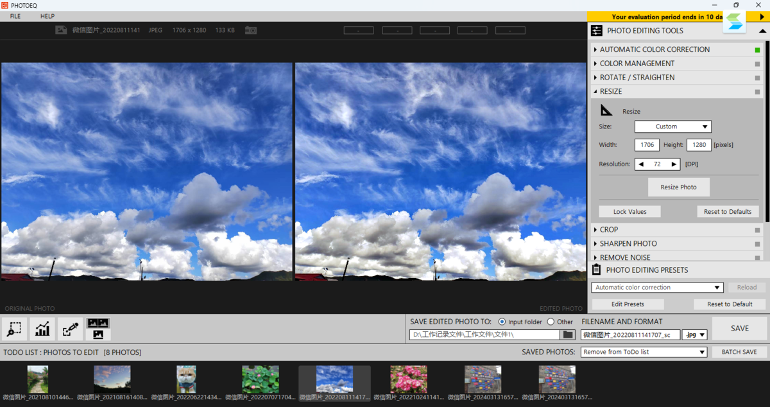Decrease resolution DPI with left arrow
The image size is (770, 407).
640,164
